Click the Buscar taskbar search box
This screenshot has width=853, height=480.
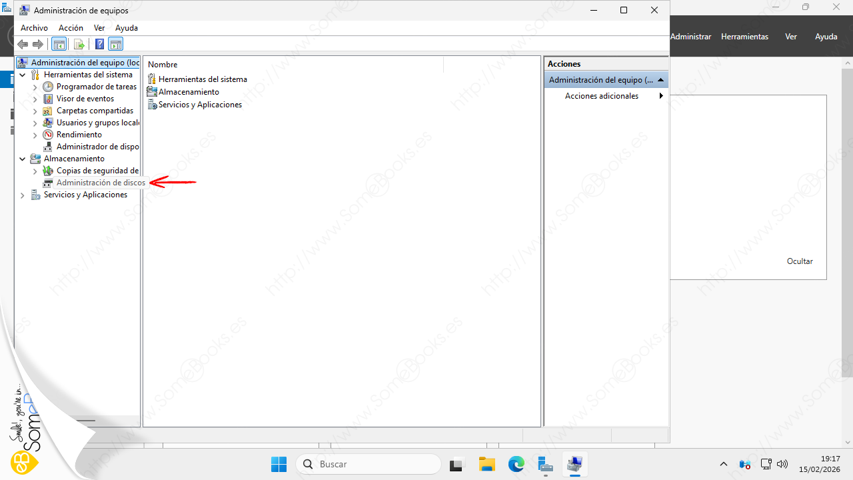click(x=369, y=464)
